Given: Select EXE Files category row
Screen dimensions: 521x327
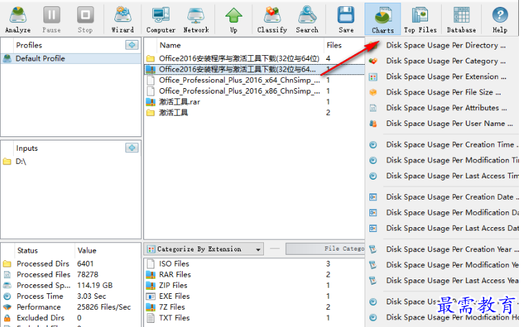Looking at the screenshot, I should point(254,296).
